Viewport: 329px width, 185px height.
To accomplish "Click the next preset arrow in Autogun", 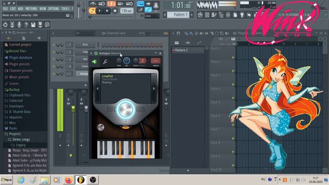I will click(154, 88).
